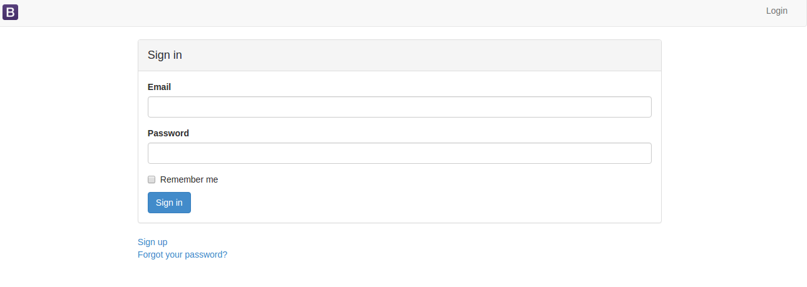Open the Sign up link
The width and height of the screenshot is (807, 287).
[x=152, y=242]
